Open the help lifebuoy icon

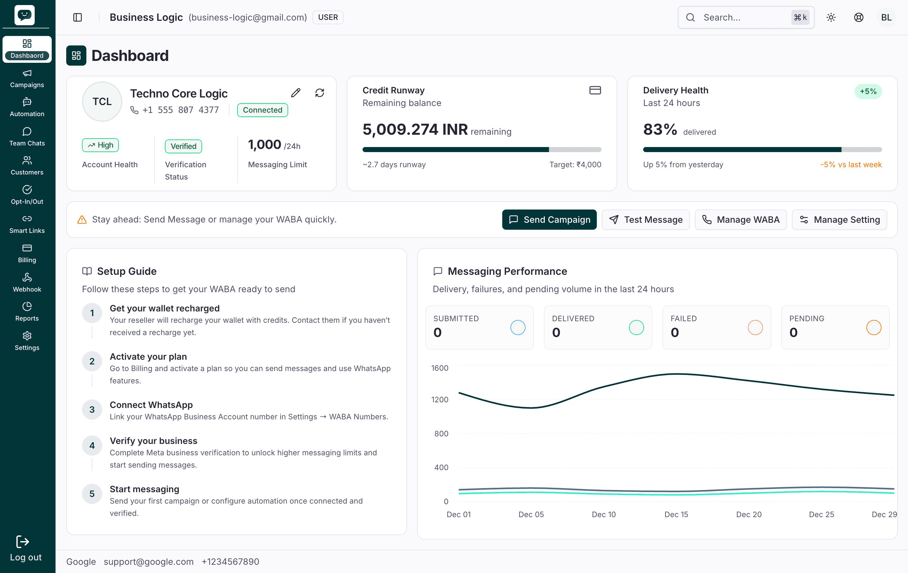click(x=859, y=17)
